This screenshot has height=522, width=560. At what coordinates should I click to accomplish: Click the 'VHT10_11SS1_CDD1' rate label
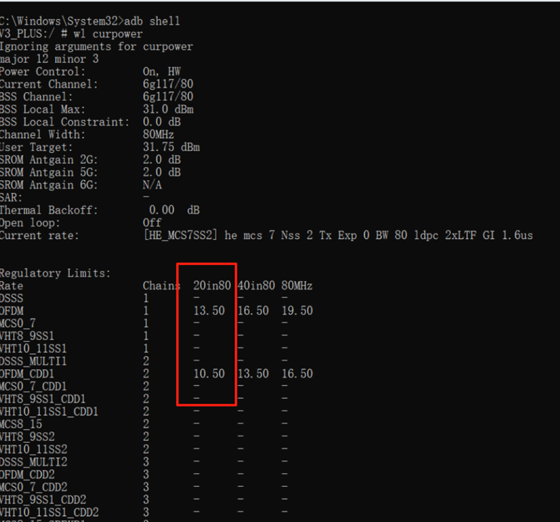click(x=49, y=411)
